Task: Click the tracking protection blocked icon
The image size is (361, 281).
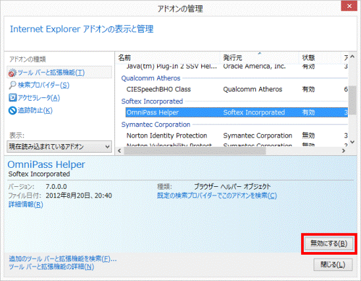Action: (x=12, y=111)
